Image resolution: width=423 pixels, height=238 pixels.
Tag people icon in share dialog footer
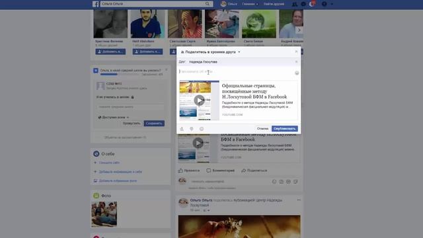(x=182, y=129)
